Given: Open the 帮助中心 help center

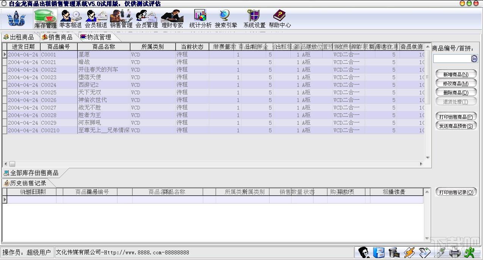Looking at the screenshot, I should click(280, 18).
